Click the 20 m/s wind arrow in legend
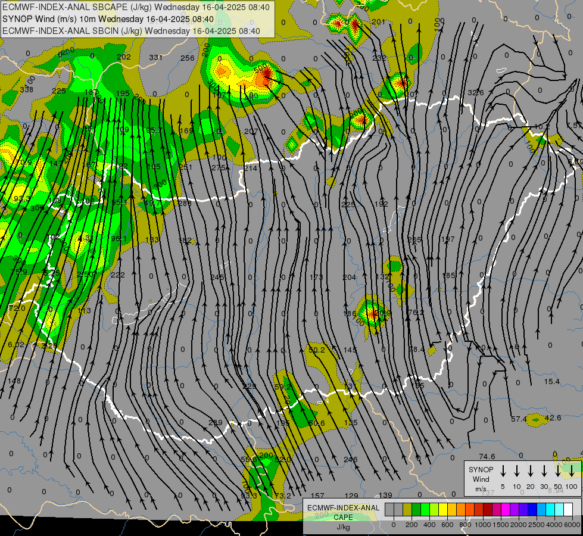Screen dimensions: 583x536 click(531, 471)
